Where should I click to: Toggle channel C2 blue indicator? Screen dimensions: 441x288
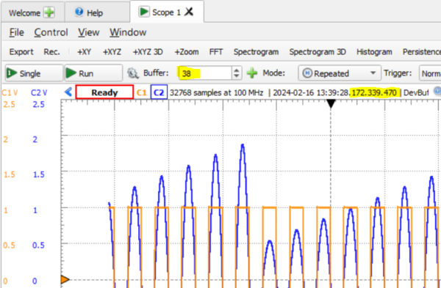click(x=159, y=92)
